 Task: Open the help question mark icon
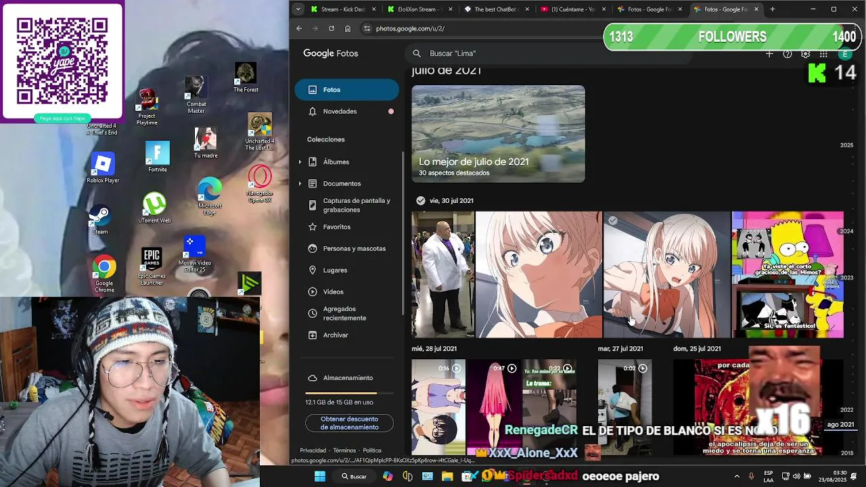coord(788,54)
